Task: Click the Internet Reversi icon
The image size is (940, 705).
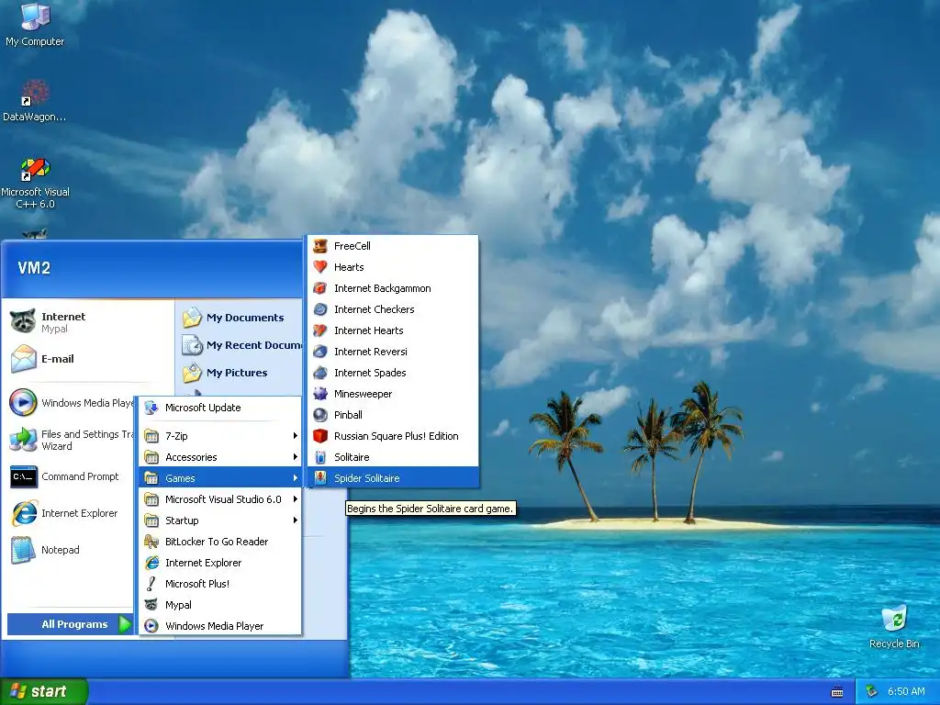Action: pyautogui.click(x=320, y=352)
